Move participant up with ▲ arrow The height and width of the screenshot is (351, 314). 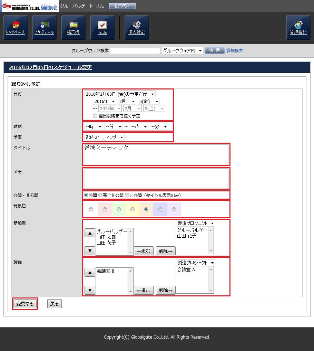point(90,233)
